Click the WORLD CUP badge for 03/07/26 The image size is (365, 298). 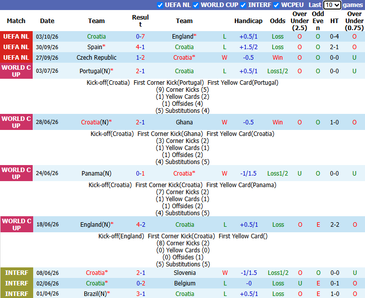pos(16,71)
